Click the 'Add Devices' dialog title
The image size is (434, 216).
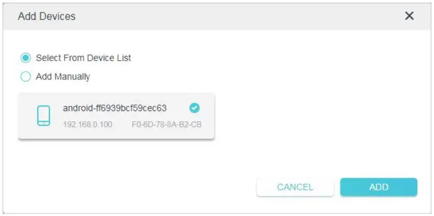tap(46, 16)
